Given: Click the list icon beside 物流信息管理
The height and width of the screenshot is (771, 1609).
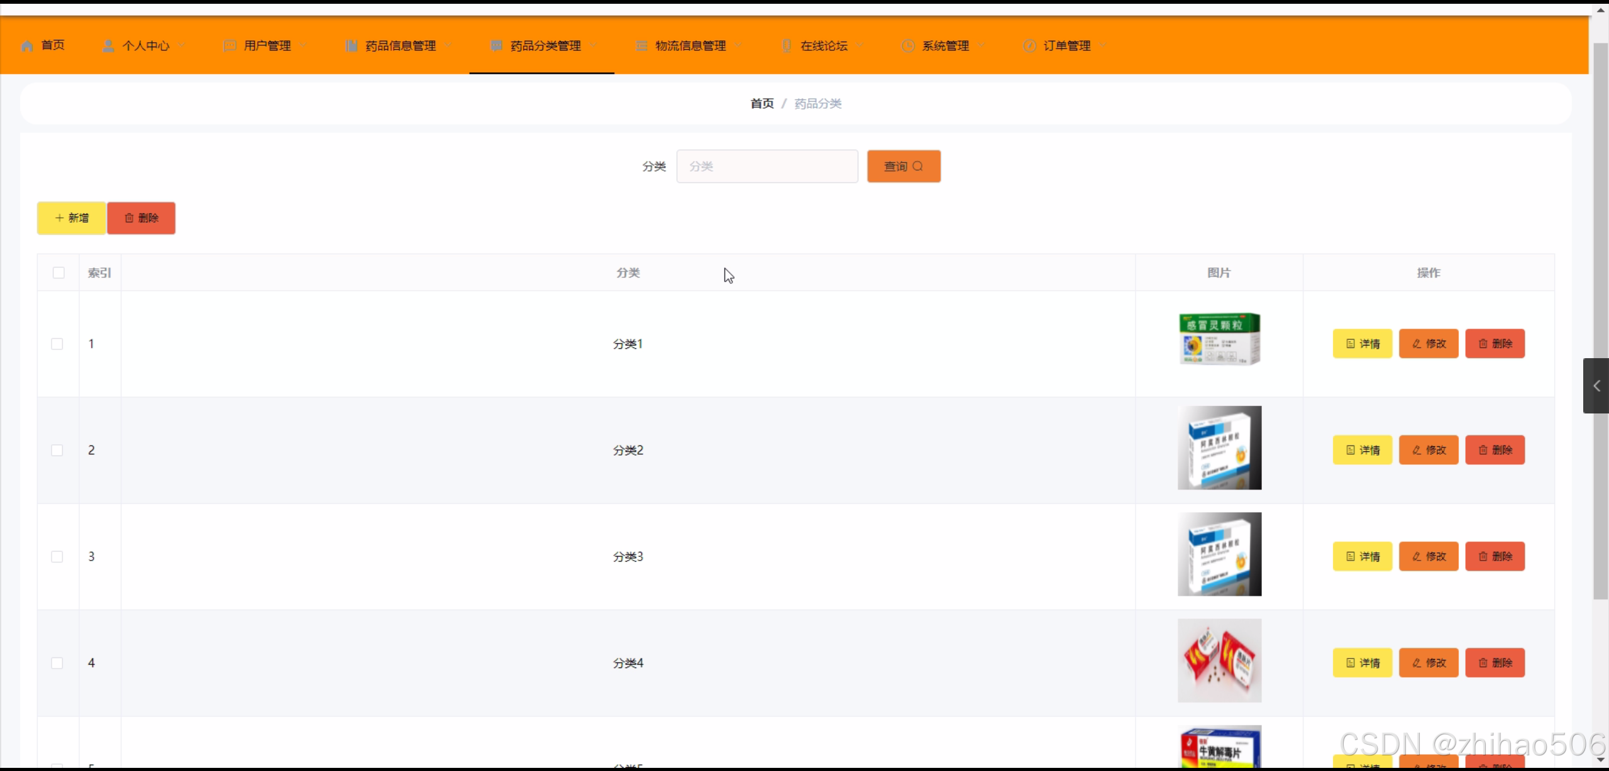Looking at the screenshot, I should (x=641, y=46).
